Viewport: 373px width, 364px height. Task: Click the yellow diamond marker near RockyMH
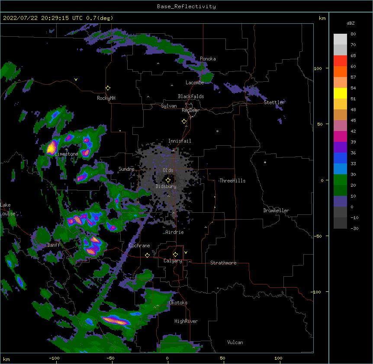pos(108,88)
